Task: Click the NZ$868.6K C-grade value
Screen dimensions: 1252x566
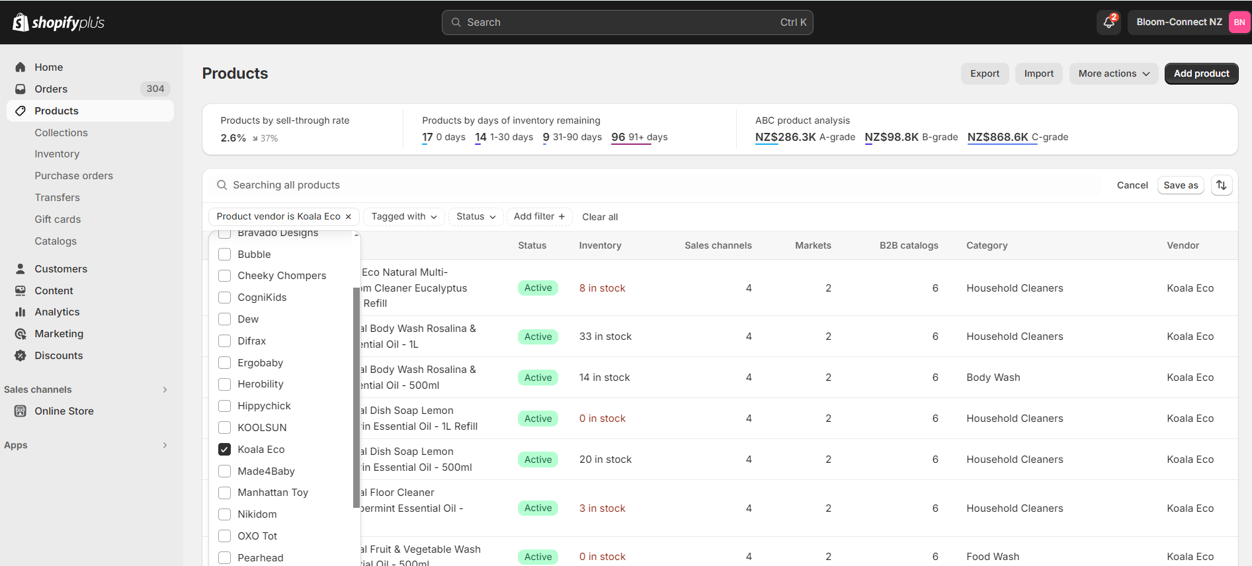Action: tap(1018, 138)
